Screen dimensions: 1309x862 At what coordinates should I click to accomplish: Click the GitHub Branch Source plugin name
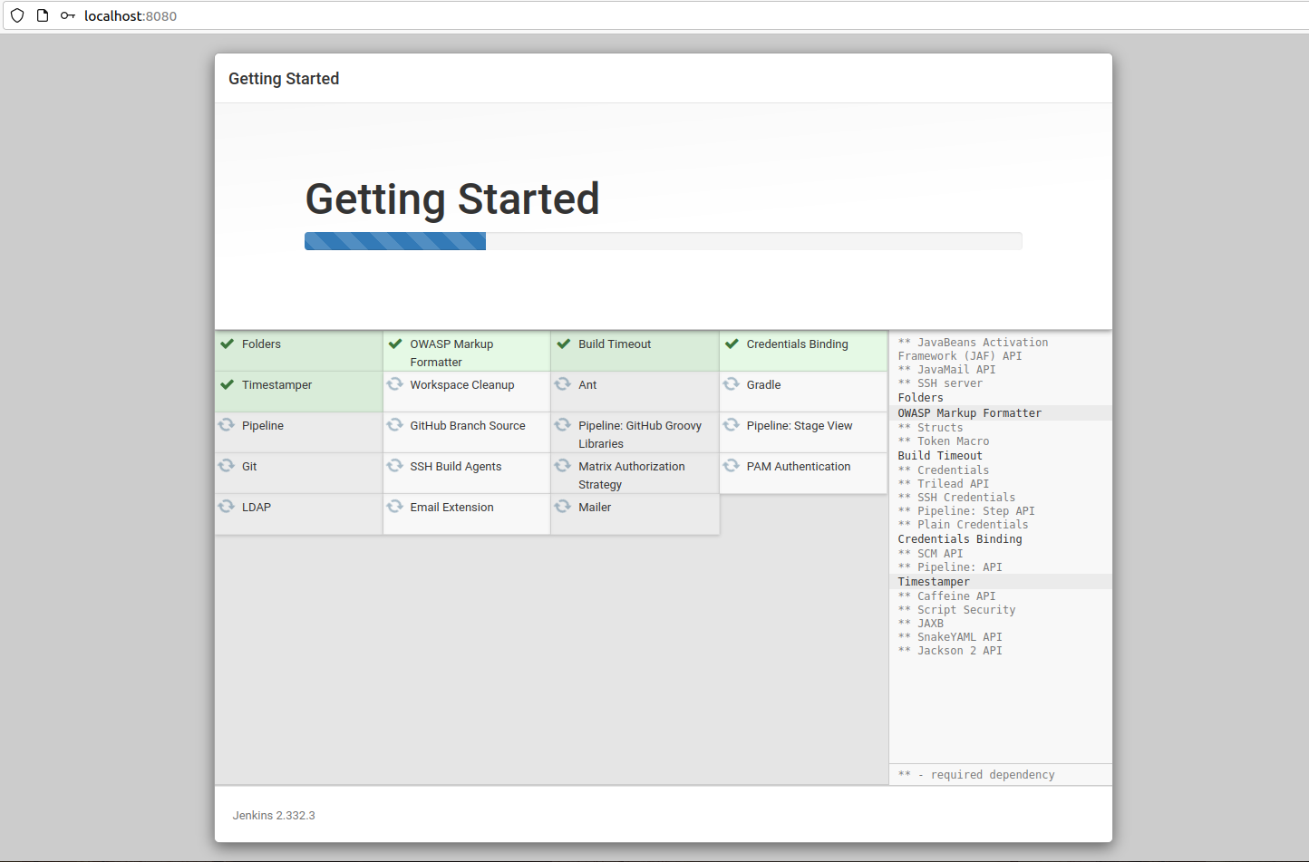tap(468, 426)
